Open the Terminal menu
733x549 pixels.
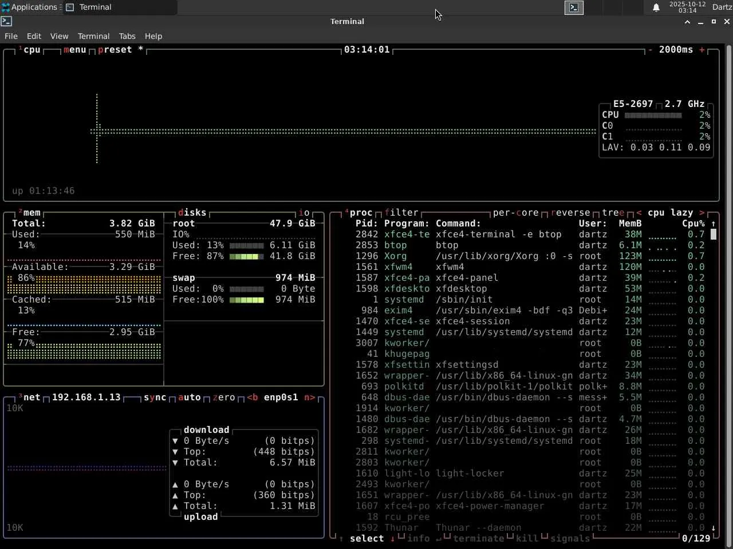pyautogui.click(x=93, y=36)
